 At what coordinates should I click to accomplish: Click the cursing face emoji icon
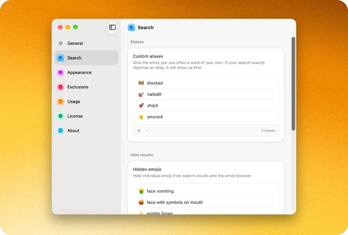click(x=141, y=203)
